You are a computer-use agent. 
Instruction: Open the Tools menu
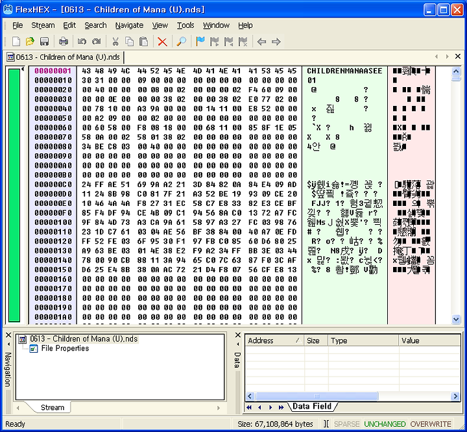click(x=186, y=25)
